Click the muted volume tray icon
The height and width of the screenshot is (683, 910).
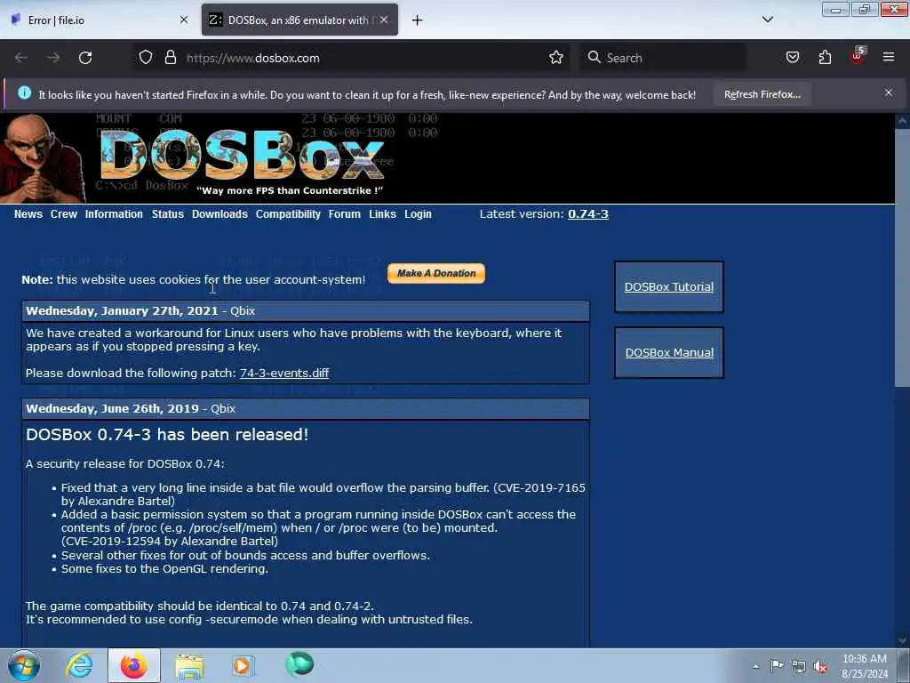tap(820, 667)
